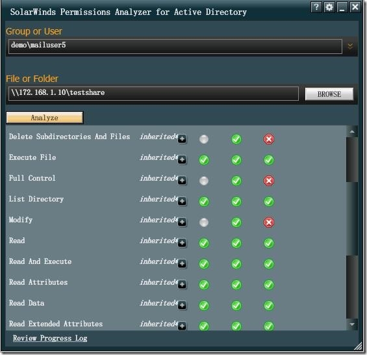
Task: Click green check in Delete Subdirectories row
Action: 236,139
